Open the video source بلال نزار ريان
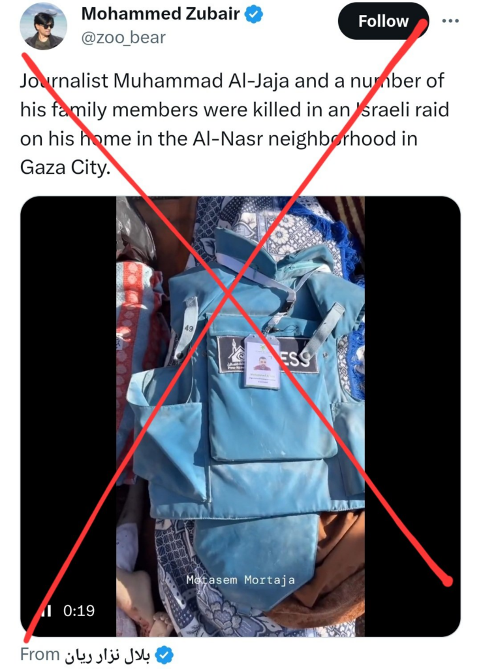481x669 pixels. [x=108, y=655]
